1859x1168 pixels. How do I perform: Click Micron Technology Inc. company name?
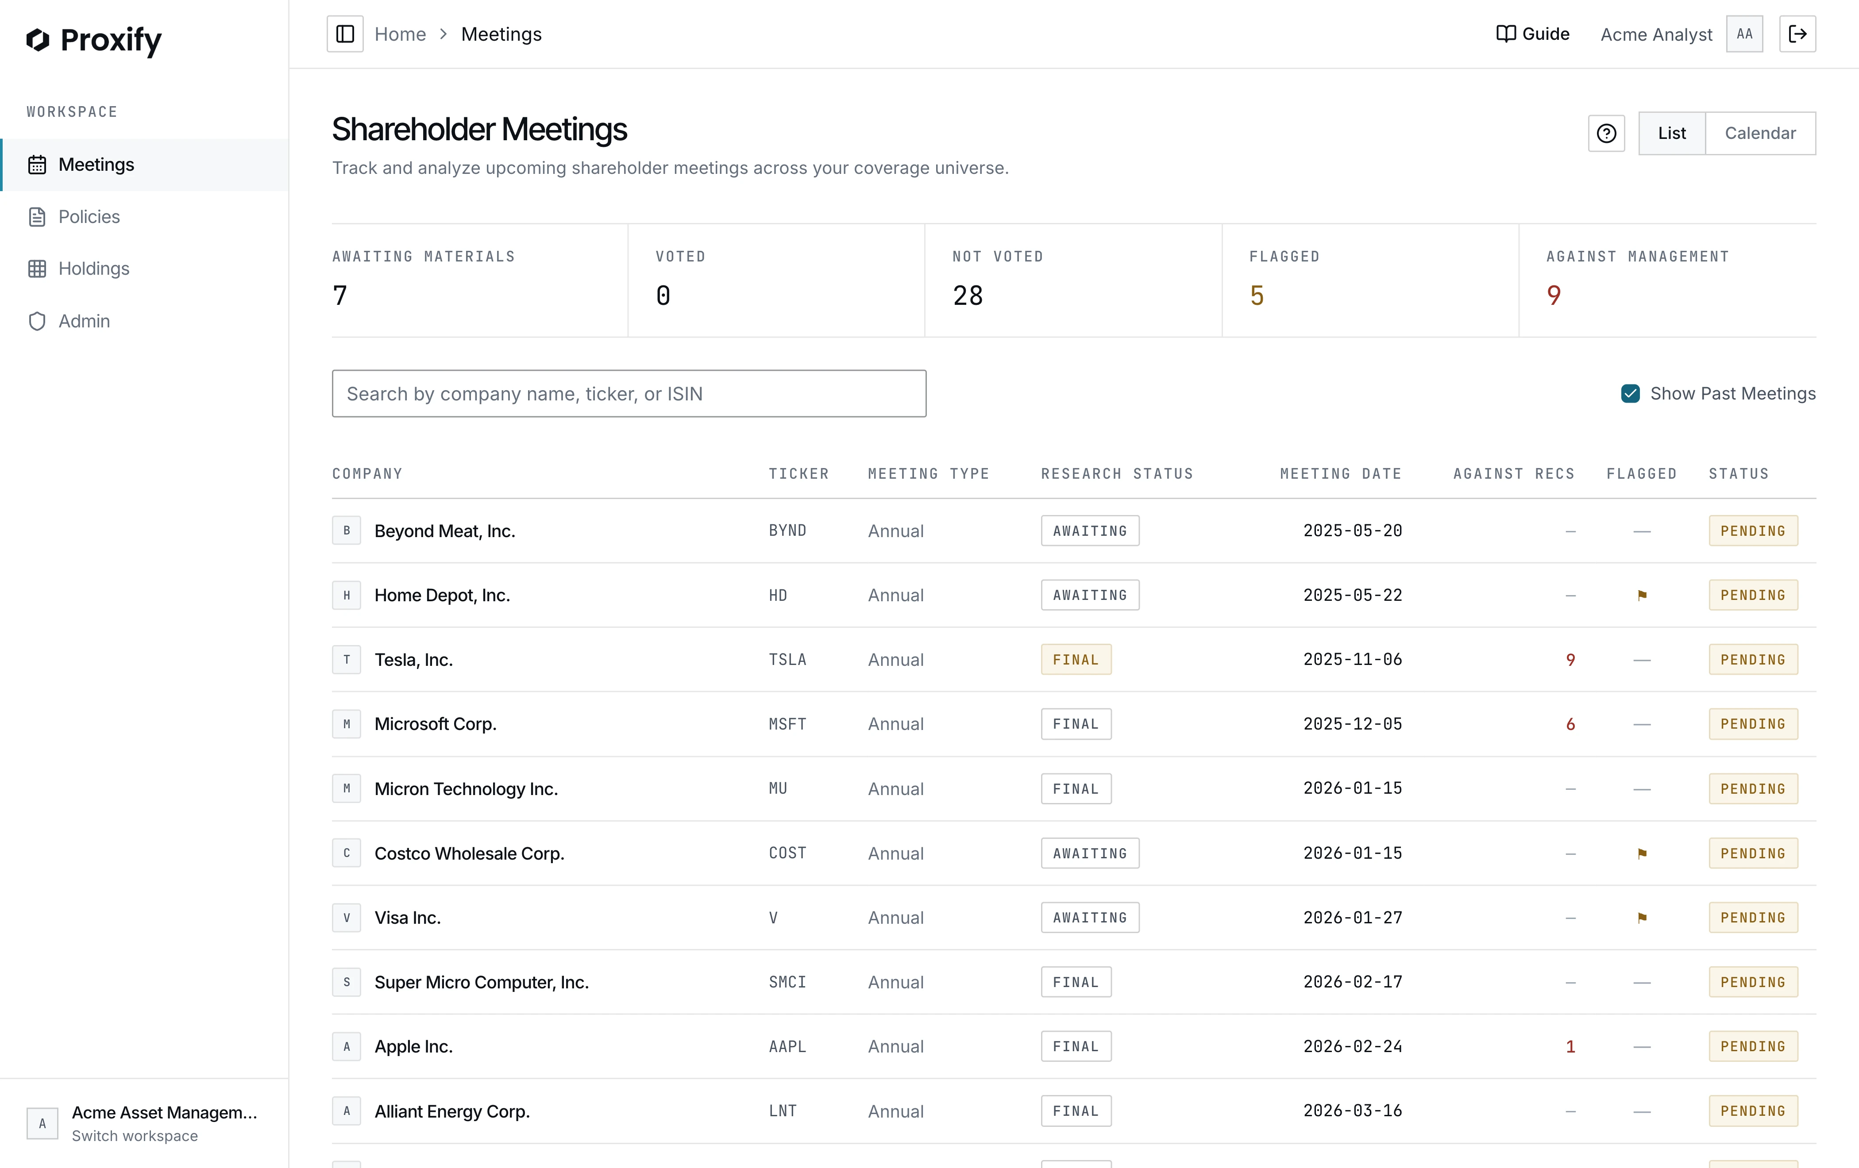[466, 788]
